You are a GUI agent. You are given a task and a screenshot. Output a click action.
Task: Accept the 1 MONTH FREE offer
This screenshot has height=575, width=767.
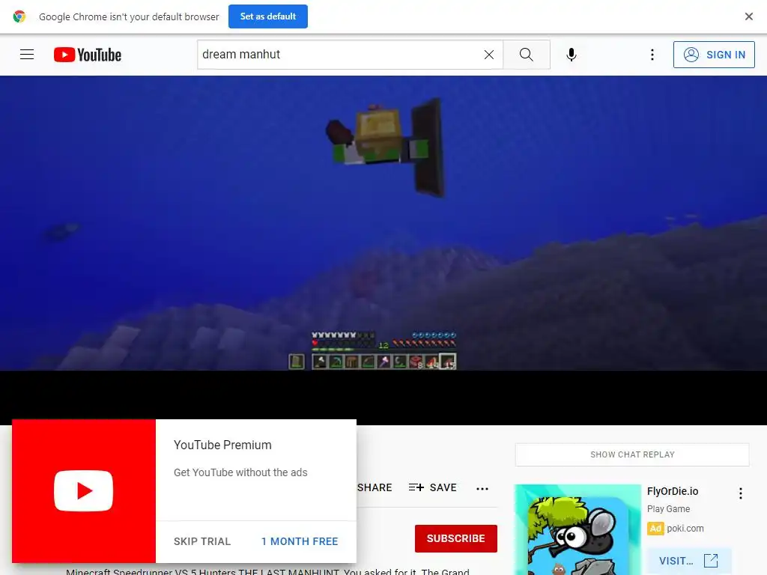300,541
